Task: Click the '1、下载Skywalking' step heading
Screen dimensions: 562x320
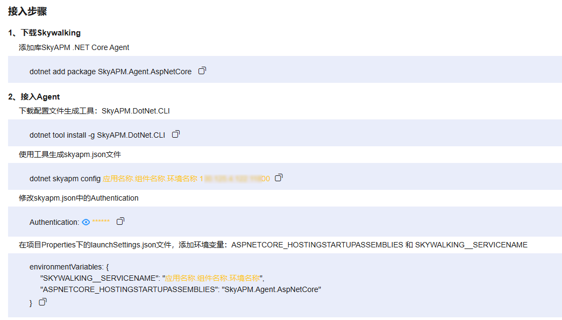Action: point(45,33)
